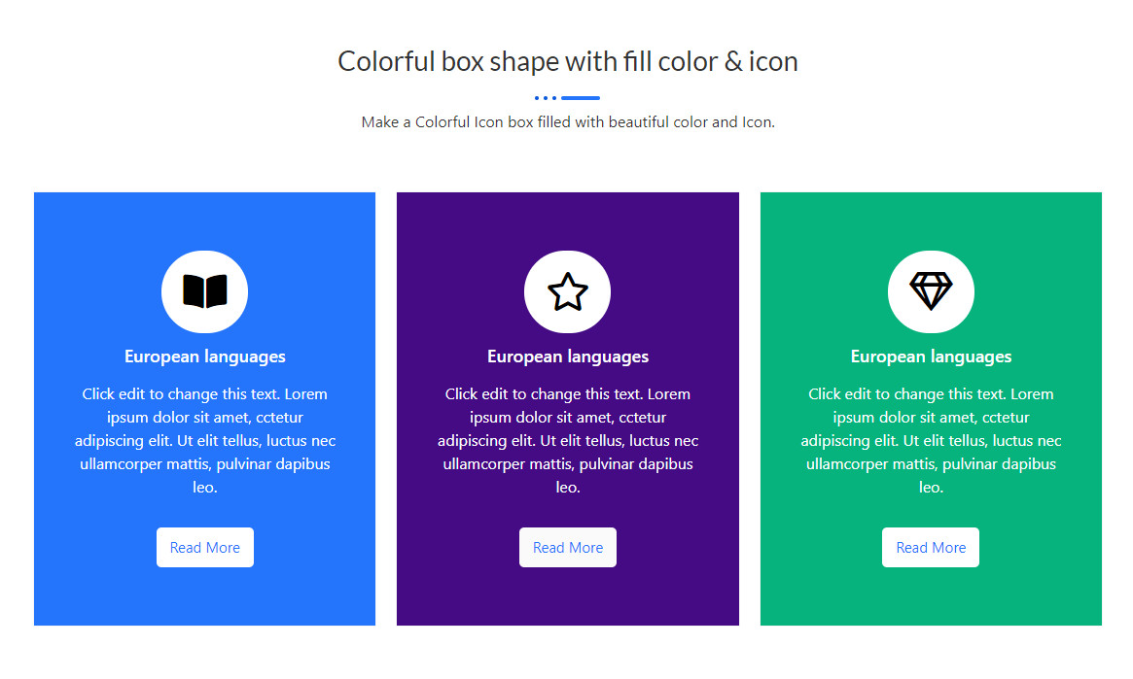Screen dimensions: 1133x679
Task: Select European languages heading in blue box
Action: click(205, 356)
